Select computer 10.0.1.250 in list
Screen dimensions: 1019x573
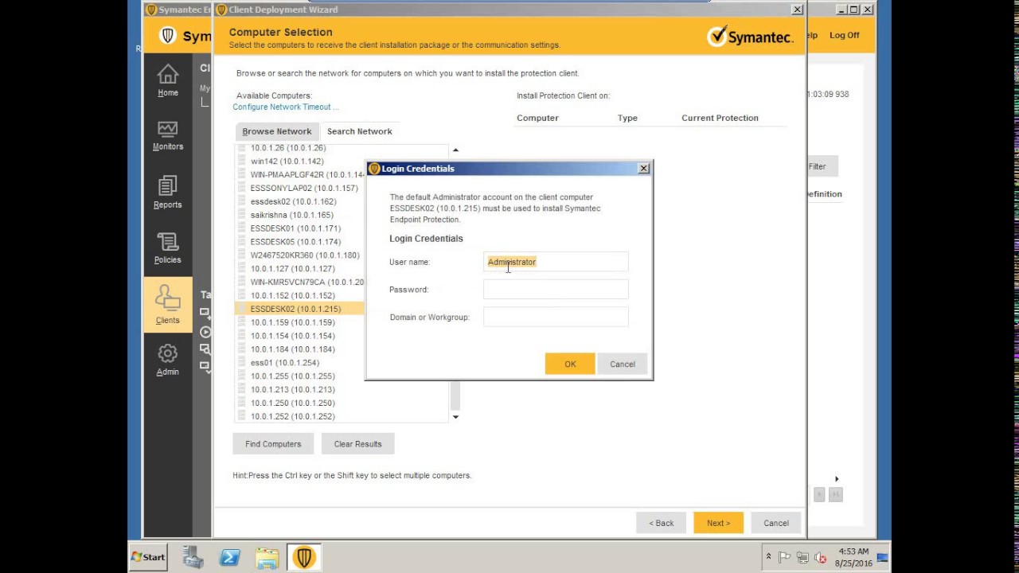tap(292, 403)
